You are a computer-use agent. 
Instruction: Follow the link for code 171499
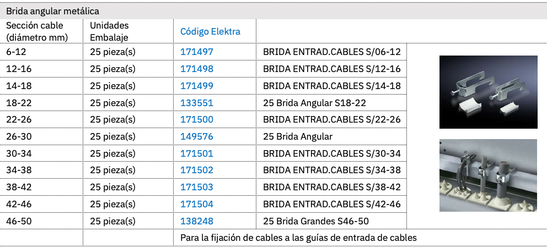coord(196,86)
